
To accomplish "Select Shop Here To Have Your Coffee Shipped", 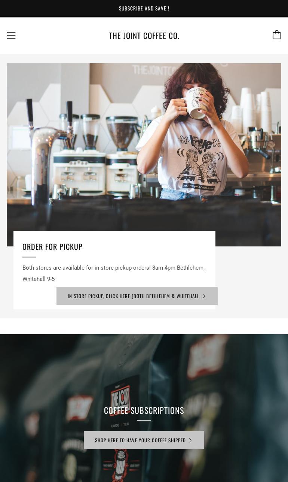I will 144,440.
